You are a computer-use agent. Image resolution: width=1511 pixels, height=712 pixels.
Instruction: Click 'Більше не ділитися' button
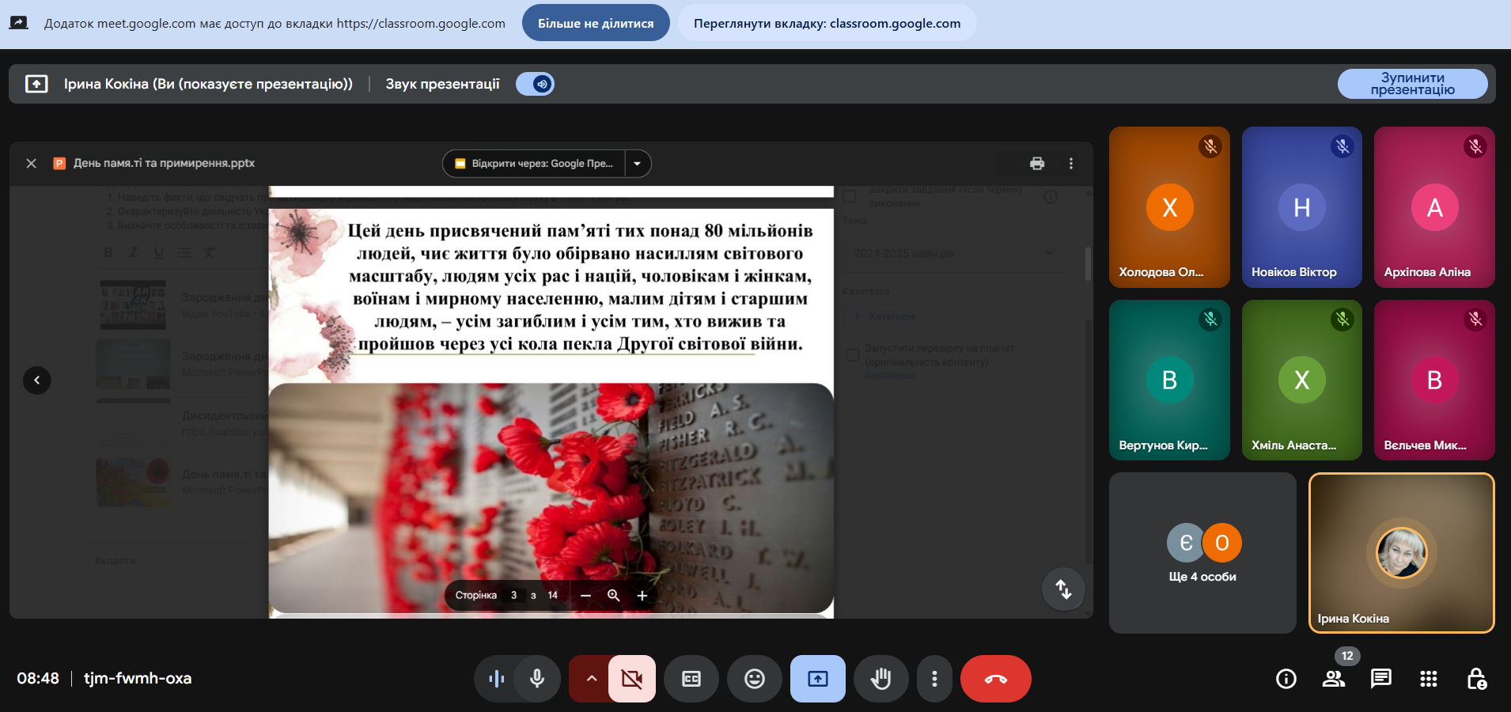pos(596,23)
